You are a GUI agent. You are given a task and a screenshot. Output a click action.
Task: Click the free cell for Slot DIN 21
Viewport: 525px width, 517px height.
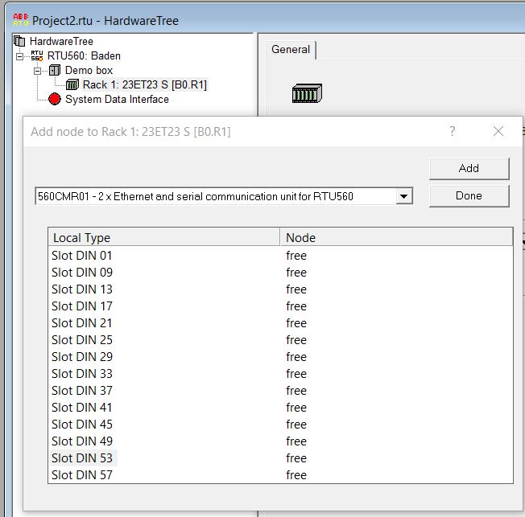pos(296,323)
